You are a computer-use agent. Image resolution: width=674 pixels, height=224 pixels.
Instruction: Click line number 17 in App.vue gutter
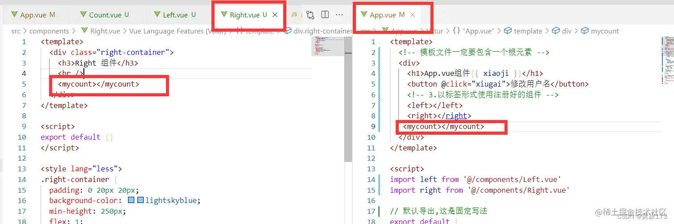pos(371,211)
